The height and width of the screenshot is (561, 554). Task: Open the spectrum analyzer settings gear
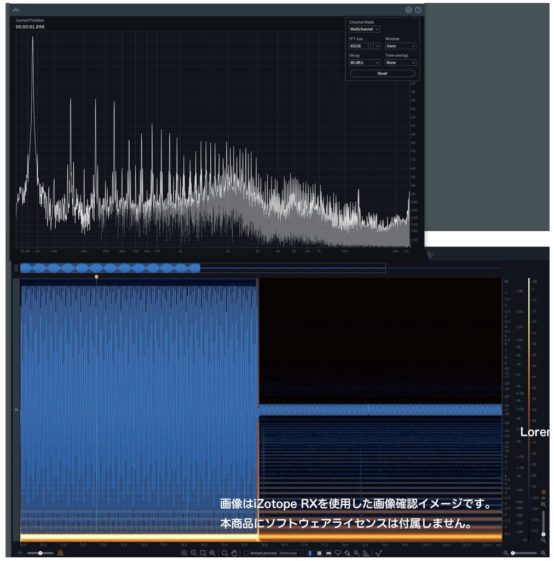408,10
